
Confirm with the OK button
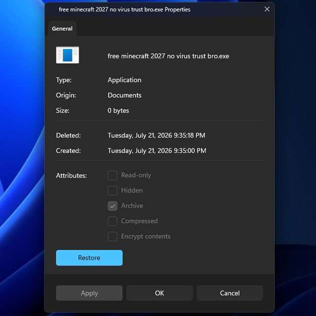click(159, 293)
